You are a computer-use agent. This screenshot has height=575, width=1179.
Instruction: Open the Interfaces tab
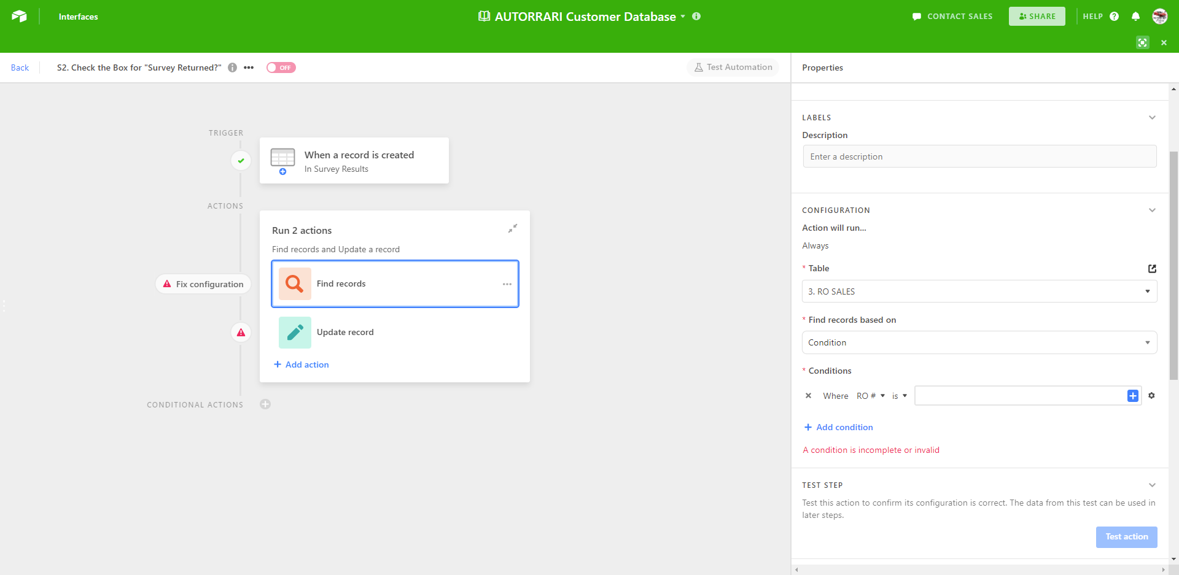pyautogui.click(x=78, y=17)
